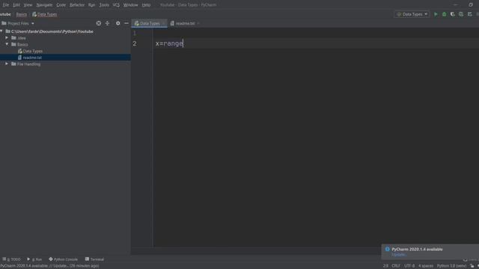Click the status bar update message text
The height and width of the screenshot is (269, 479).
coord(49,266)
